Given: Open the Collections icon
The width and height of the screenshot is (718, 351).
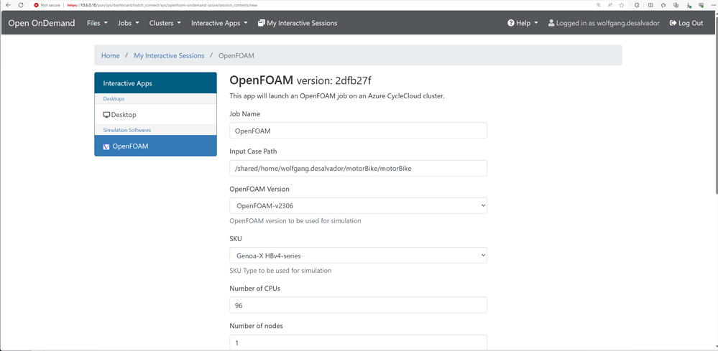Looking at the screenshot, I should pyautogui.click(x=676, y=5).
